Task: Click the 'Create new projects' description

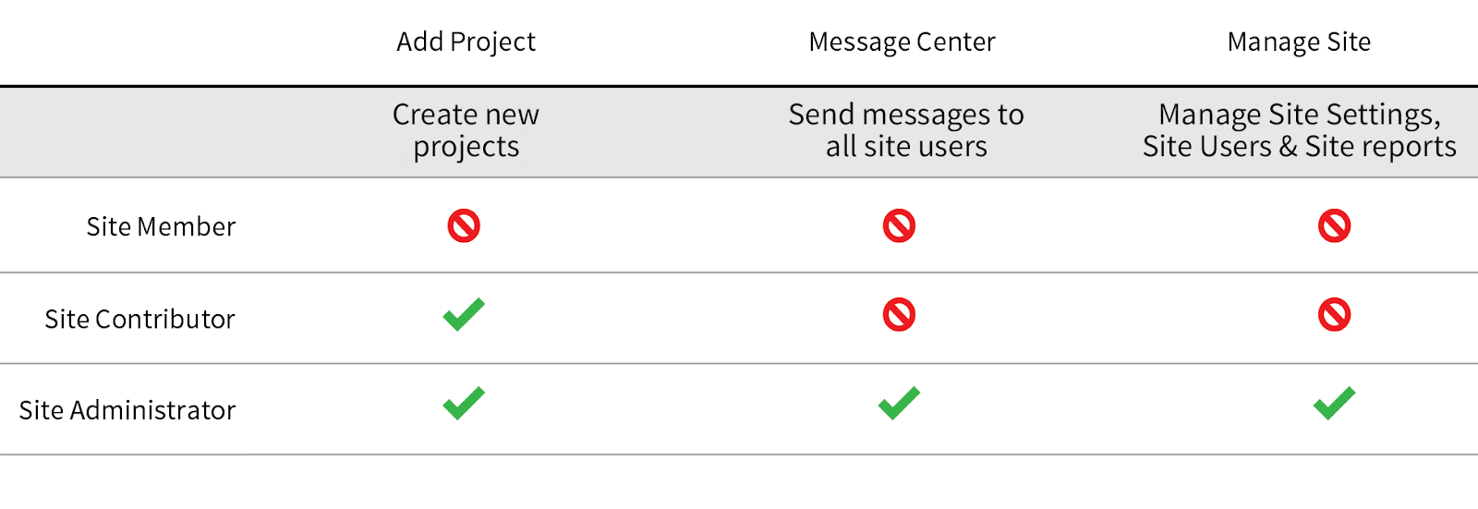Action: [x=466, y=130]
